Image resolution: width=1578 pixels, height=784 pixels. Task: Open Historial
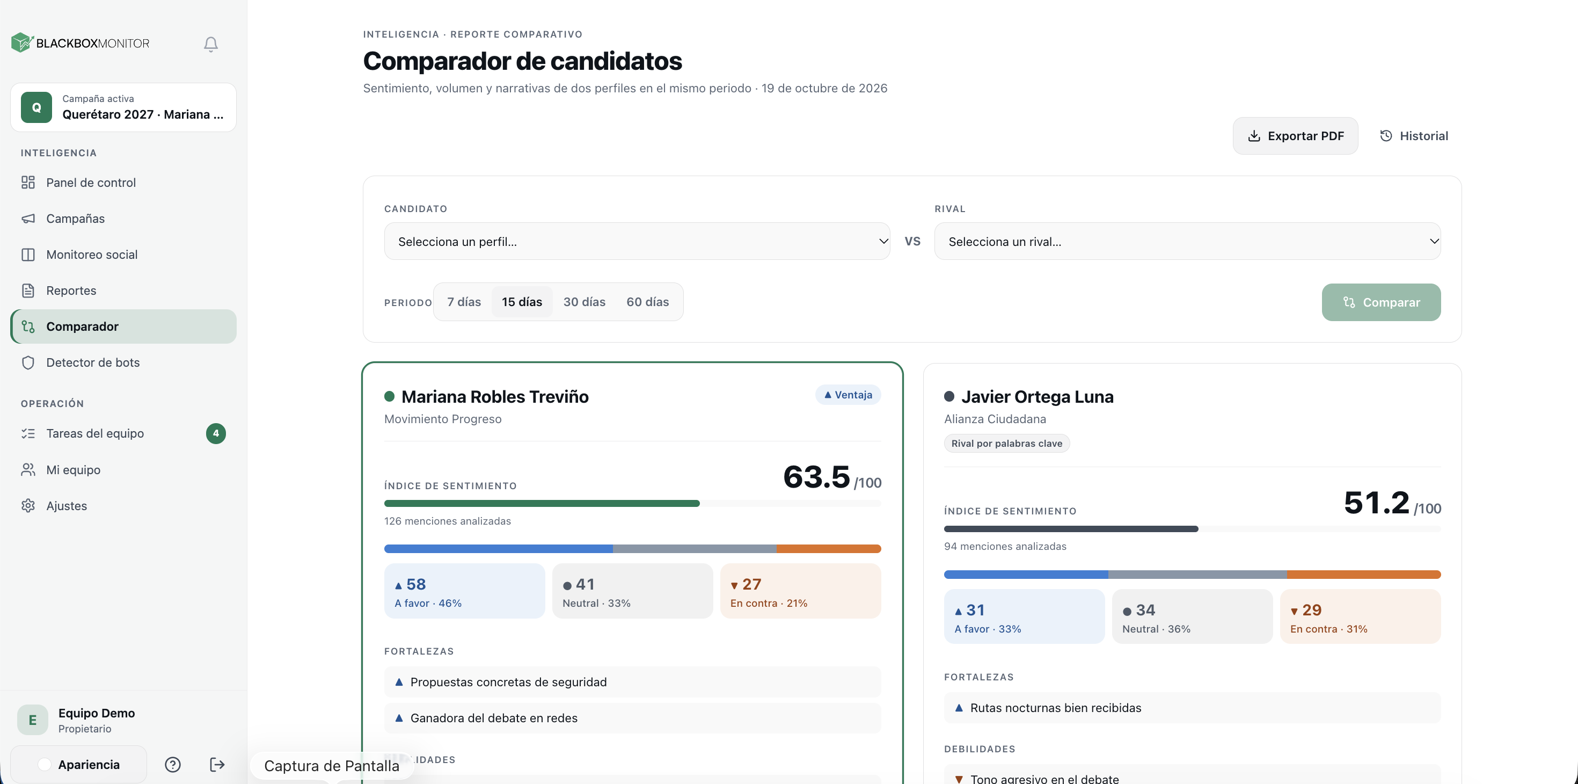(x=1413, y=135)
